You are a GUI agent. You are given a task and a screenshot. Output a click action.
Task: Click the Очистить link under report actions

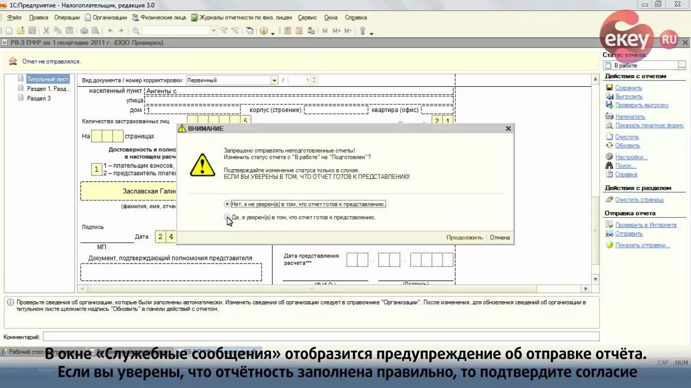pos(627,137)
